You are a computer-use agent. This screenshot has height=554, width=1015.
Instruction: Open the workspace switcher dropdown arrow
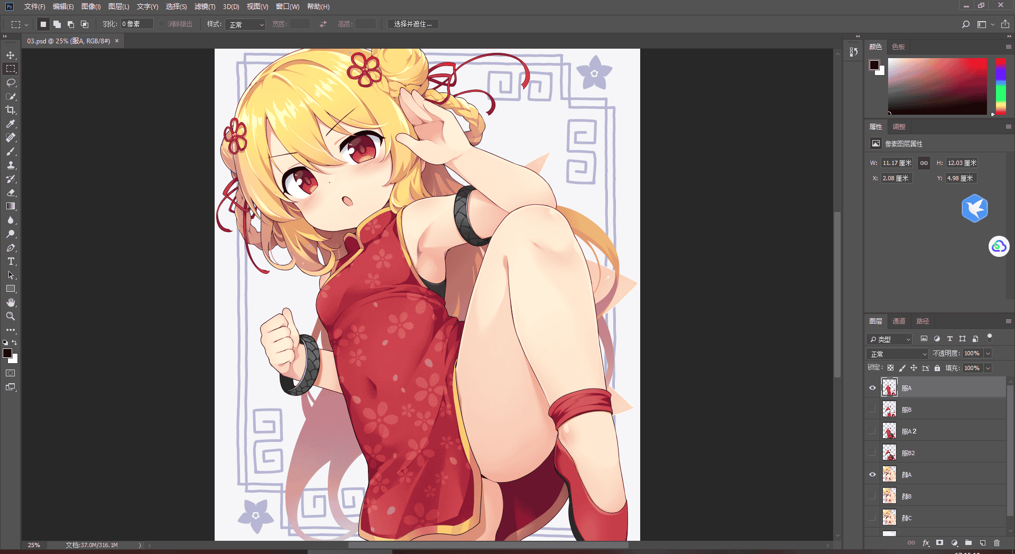tap(993, 24)
